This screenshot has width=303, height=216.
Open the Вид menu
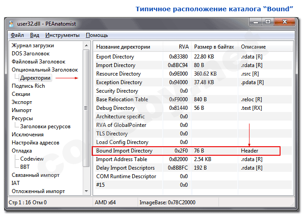35,35
